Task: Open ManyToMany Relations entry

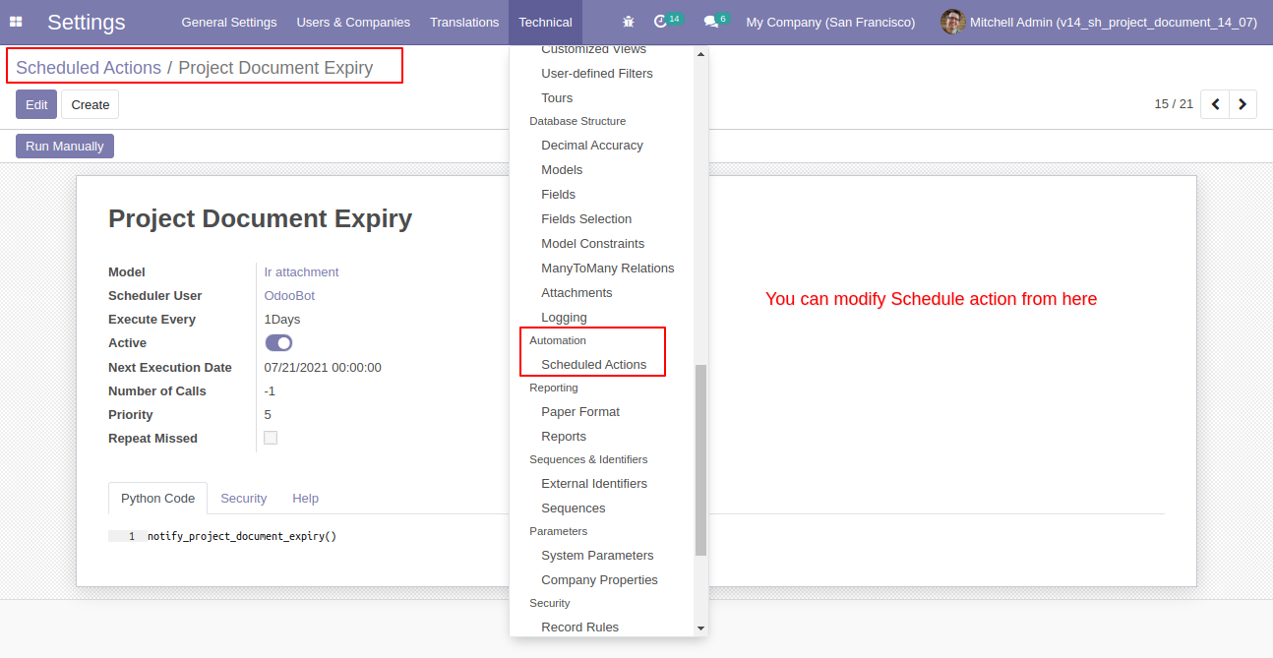Action: 608,268
